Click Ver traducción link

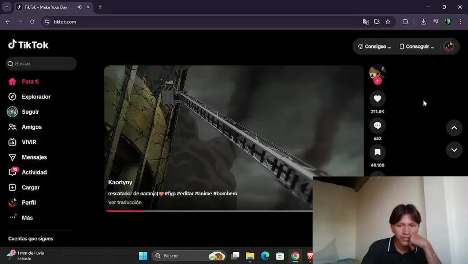click(x=125, y=202)
